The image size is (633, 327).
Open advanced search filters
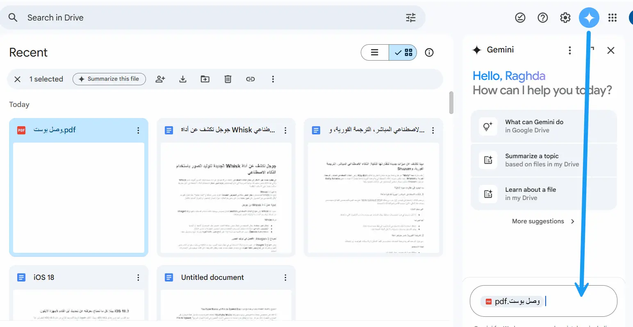410,17
